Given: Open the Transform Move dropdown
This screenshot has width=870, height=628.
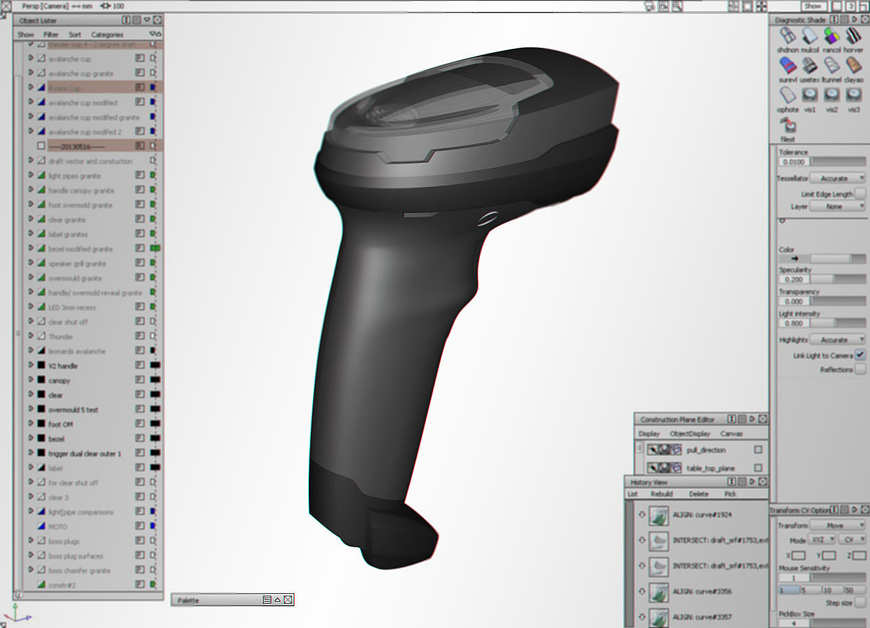Looking at the screenshot, I should (838, 526).
